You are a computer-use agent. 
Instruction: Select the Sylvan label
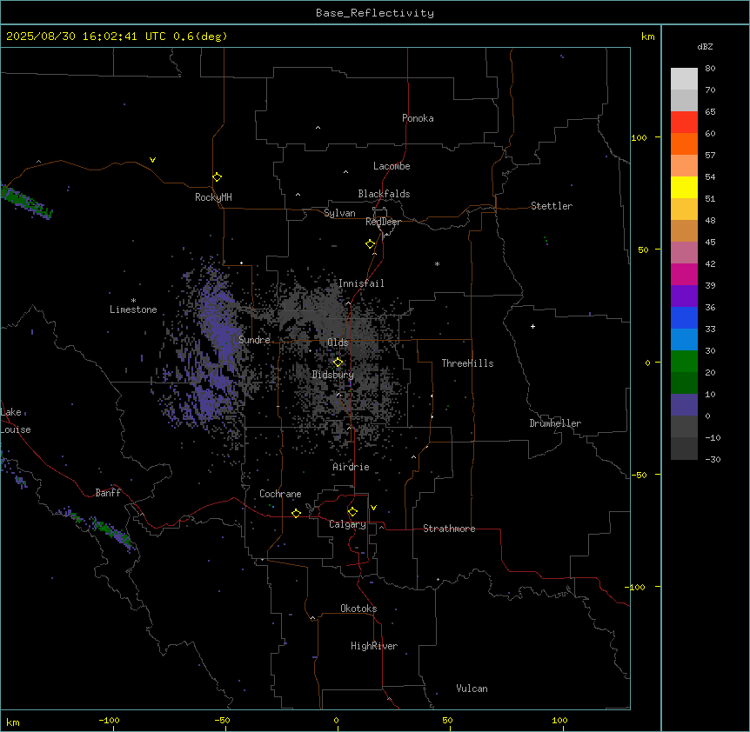[x=339, y=213]
